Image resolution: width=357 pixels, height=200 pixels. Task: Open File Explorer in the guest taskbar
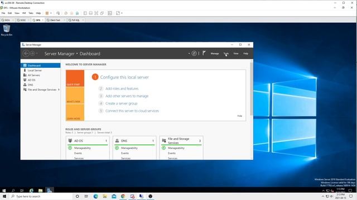click(x=40, y=191)
